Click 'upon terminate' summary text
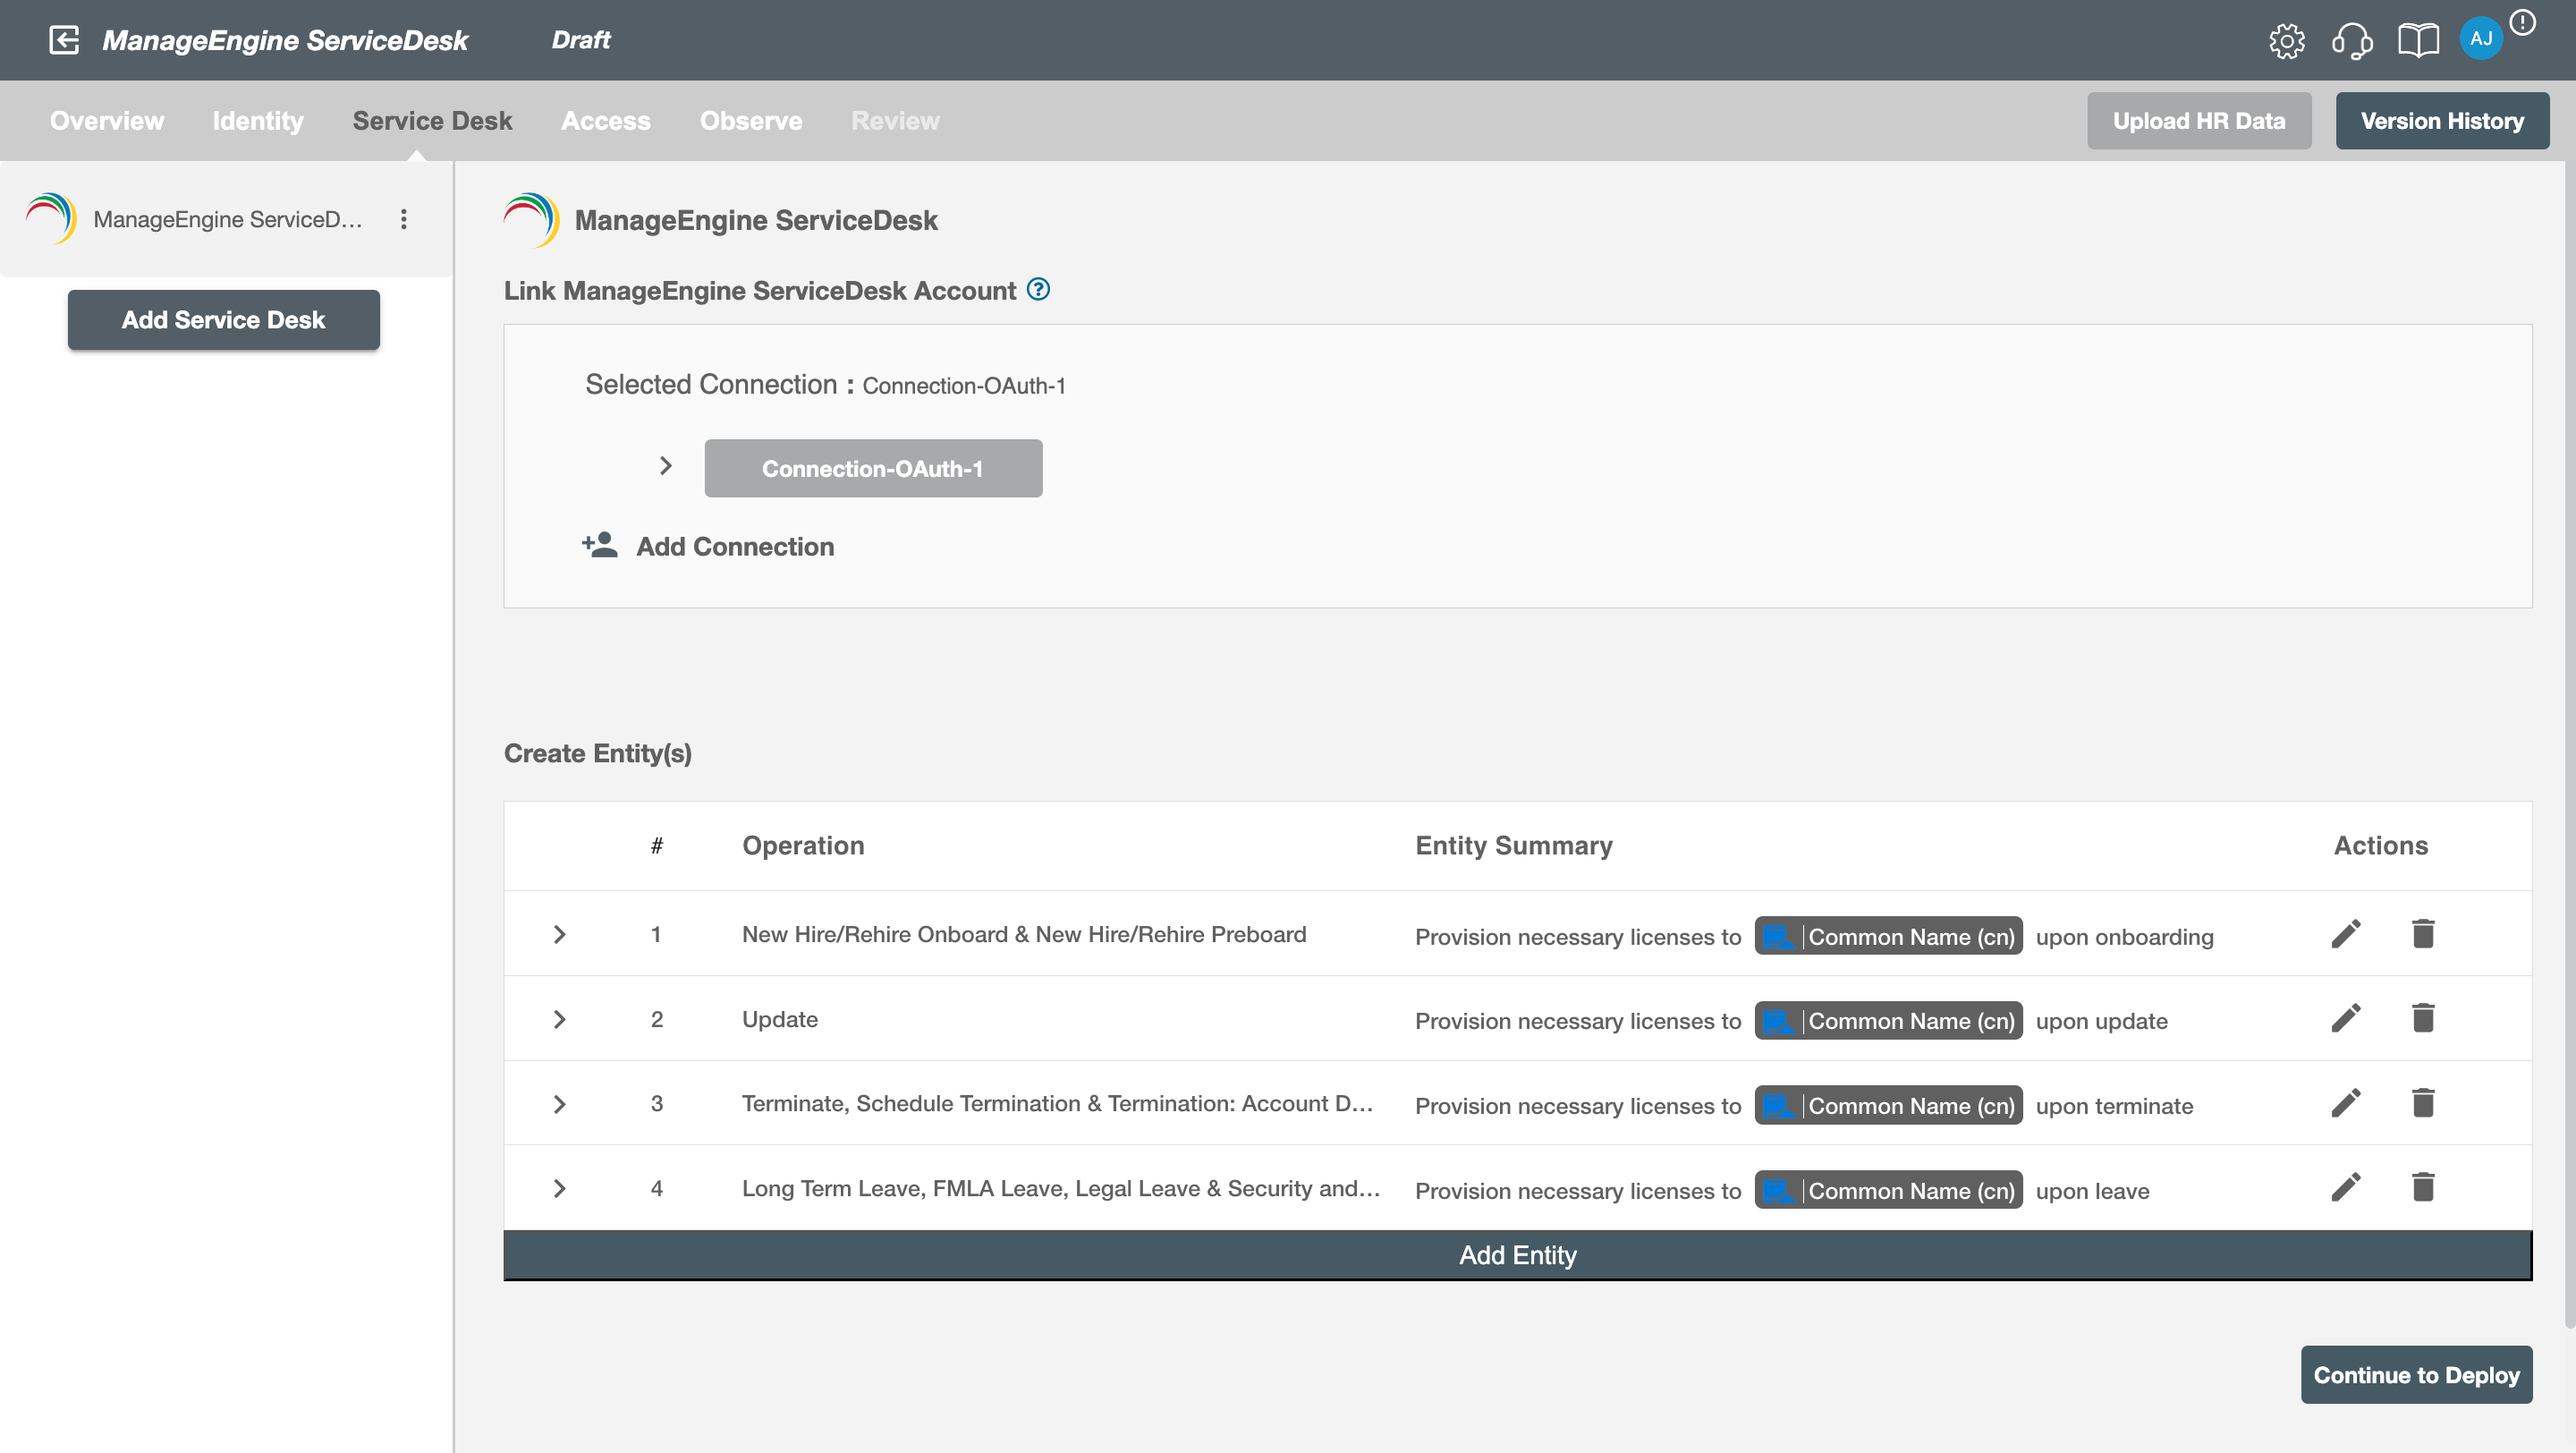Screen dimensions: 2576x1453 (2114, 1106)
